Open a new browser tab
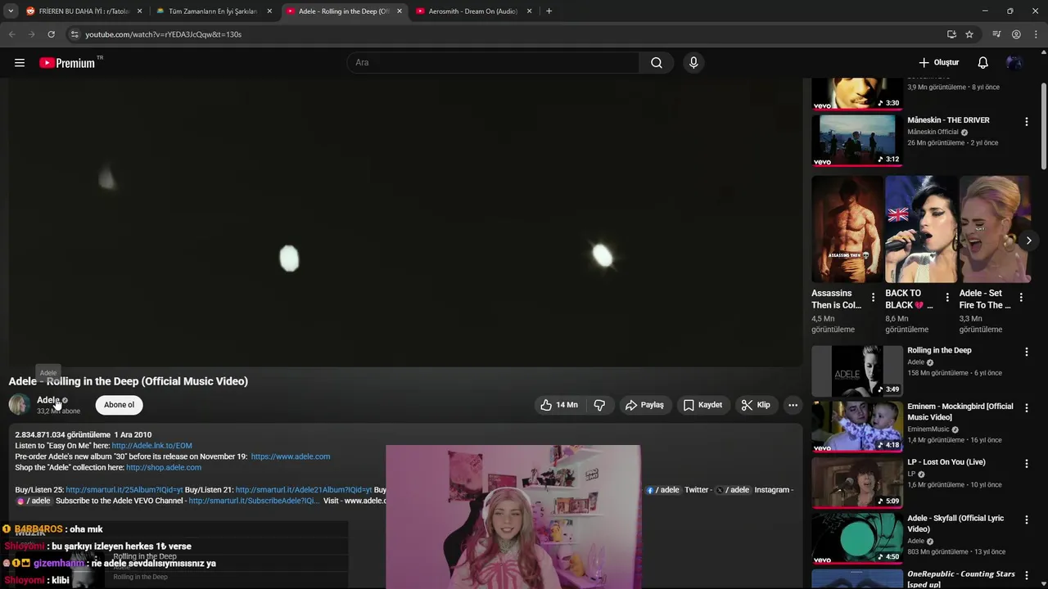The image size is (1048, 589). point(549,11)
